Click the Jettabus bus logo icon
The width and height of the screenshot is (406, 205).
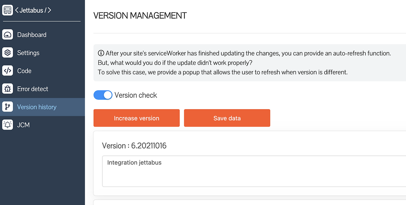pyautogui.click(x=8, y=10)
